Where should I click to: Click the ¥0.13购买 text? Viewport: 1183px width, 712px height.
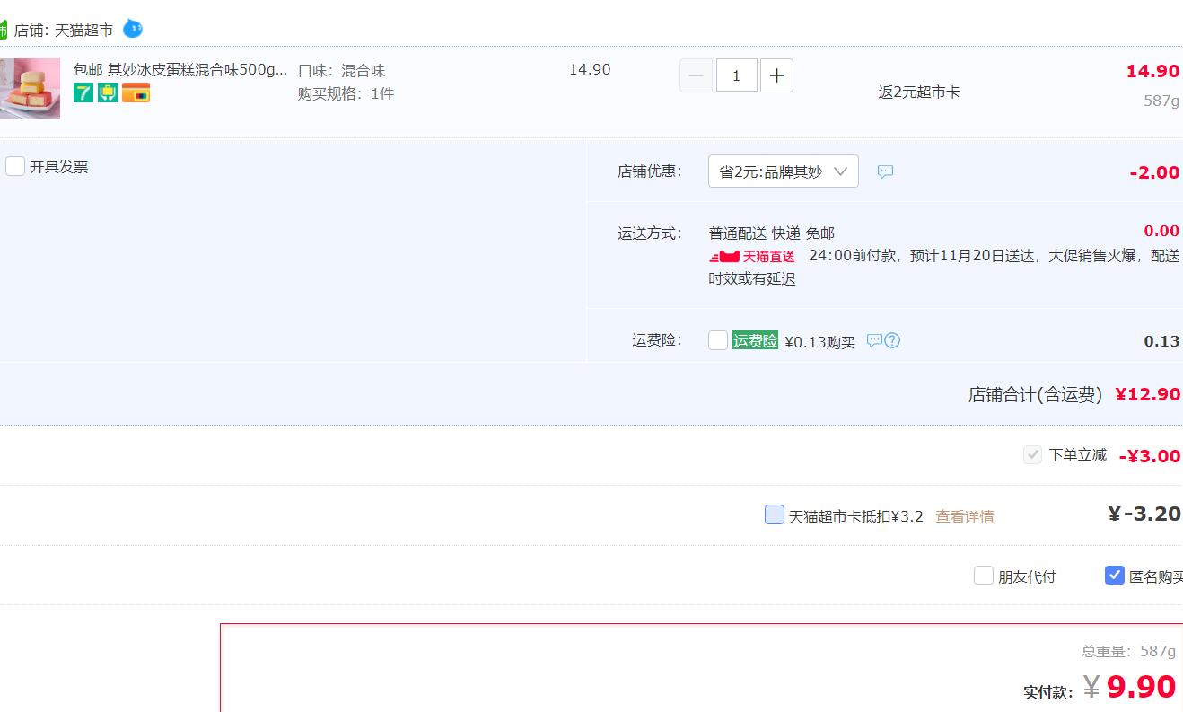click(x=820, y=342)
